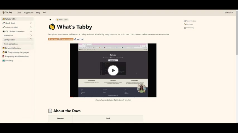Screen dimensions: 238x133
Task: Click the GitHub Star button
Action: click(x=77, y=39)
